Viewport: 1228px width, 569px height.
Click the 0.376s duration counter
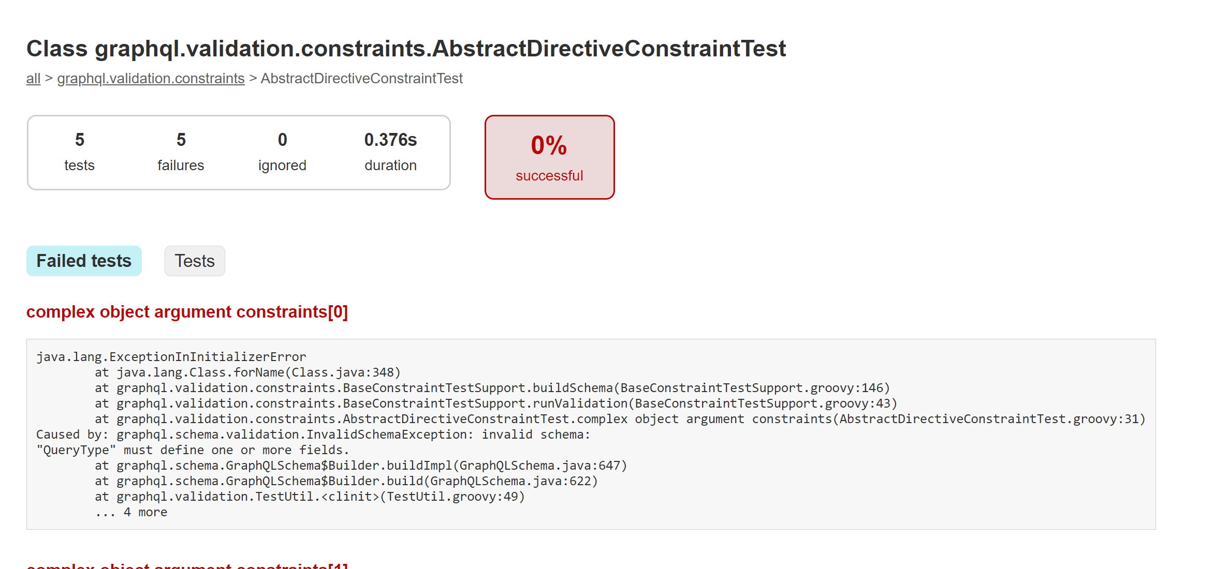click(x=390, y=152)
